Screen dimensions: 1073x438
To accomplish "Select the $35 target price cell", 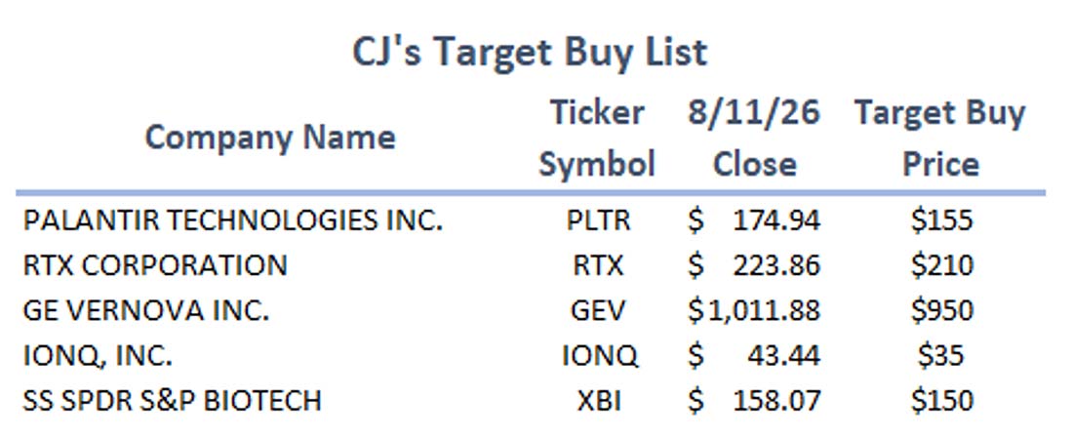I will pyautogui.click(x=941, y=356).
